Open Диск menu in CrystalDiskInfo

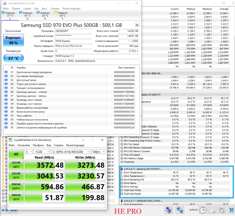[44, 9]
